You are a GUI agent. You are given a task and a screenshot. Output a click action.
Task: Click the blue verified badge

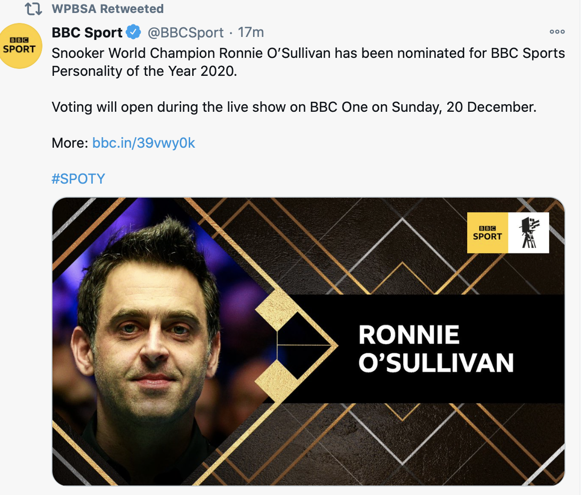point(133,33)
